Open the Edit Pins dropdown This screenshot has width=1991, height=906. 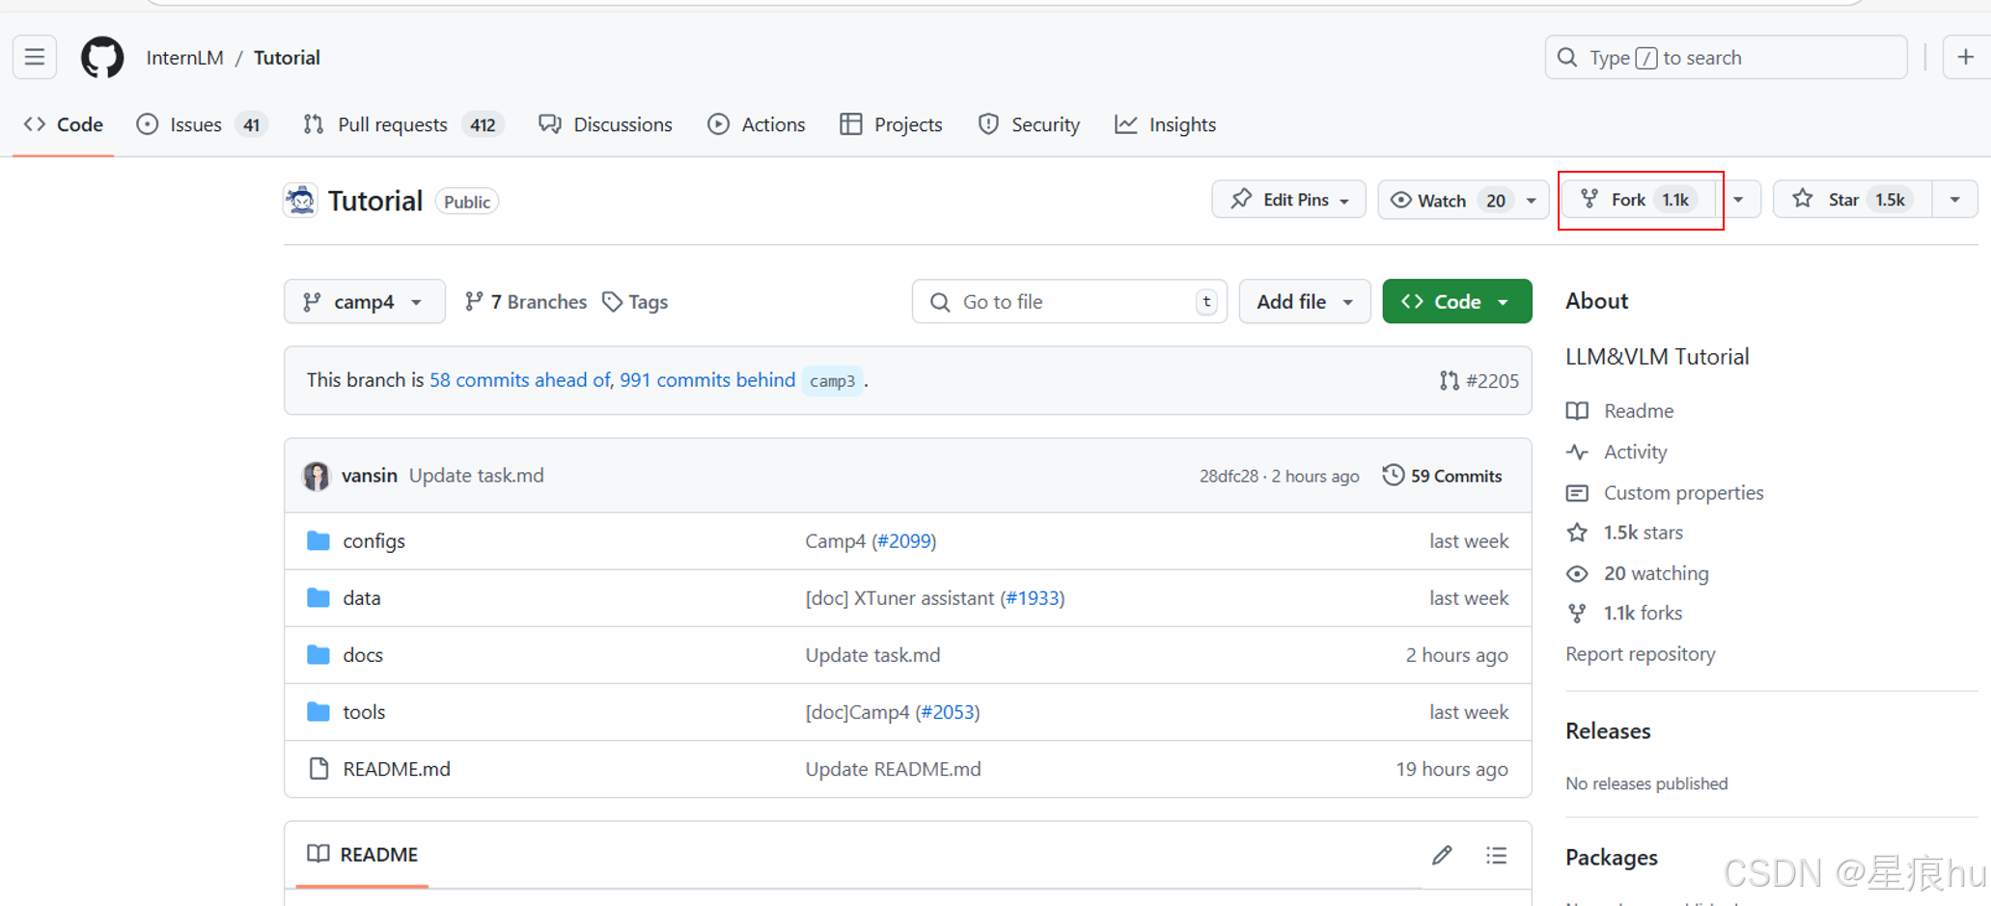click(1288, 200)
